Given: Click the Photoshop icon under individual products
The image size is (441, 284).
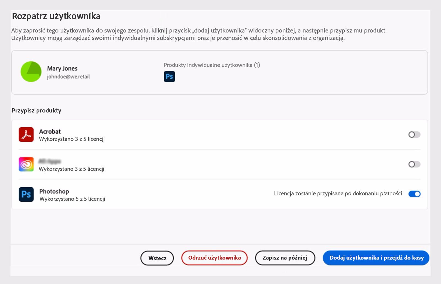Looking at the screenshot, I should tap(169, 76).
